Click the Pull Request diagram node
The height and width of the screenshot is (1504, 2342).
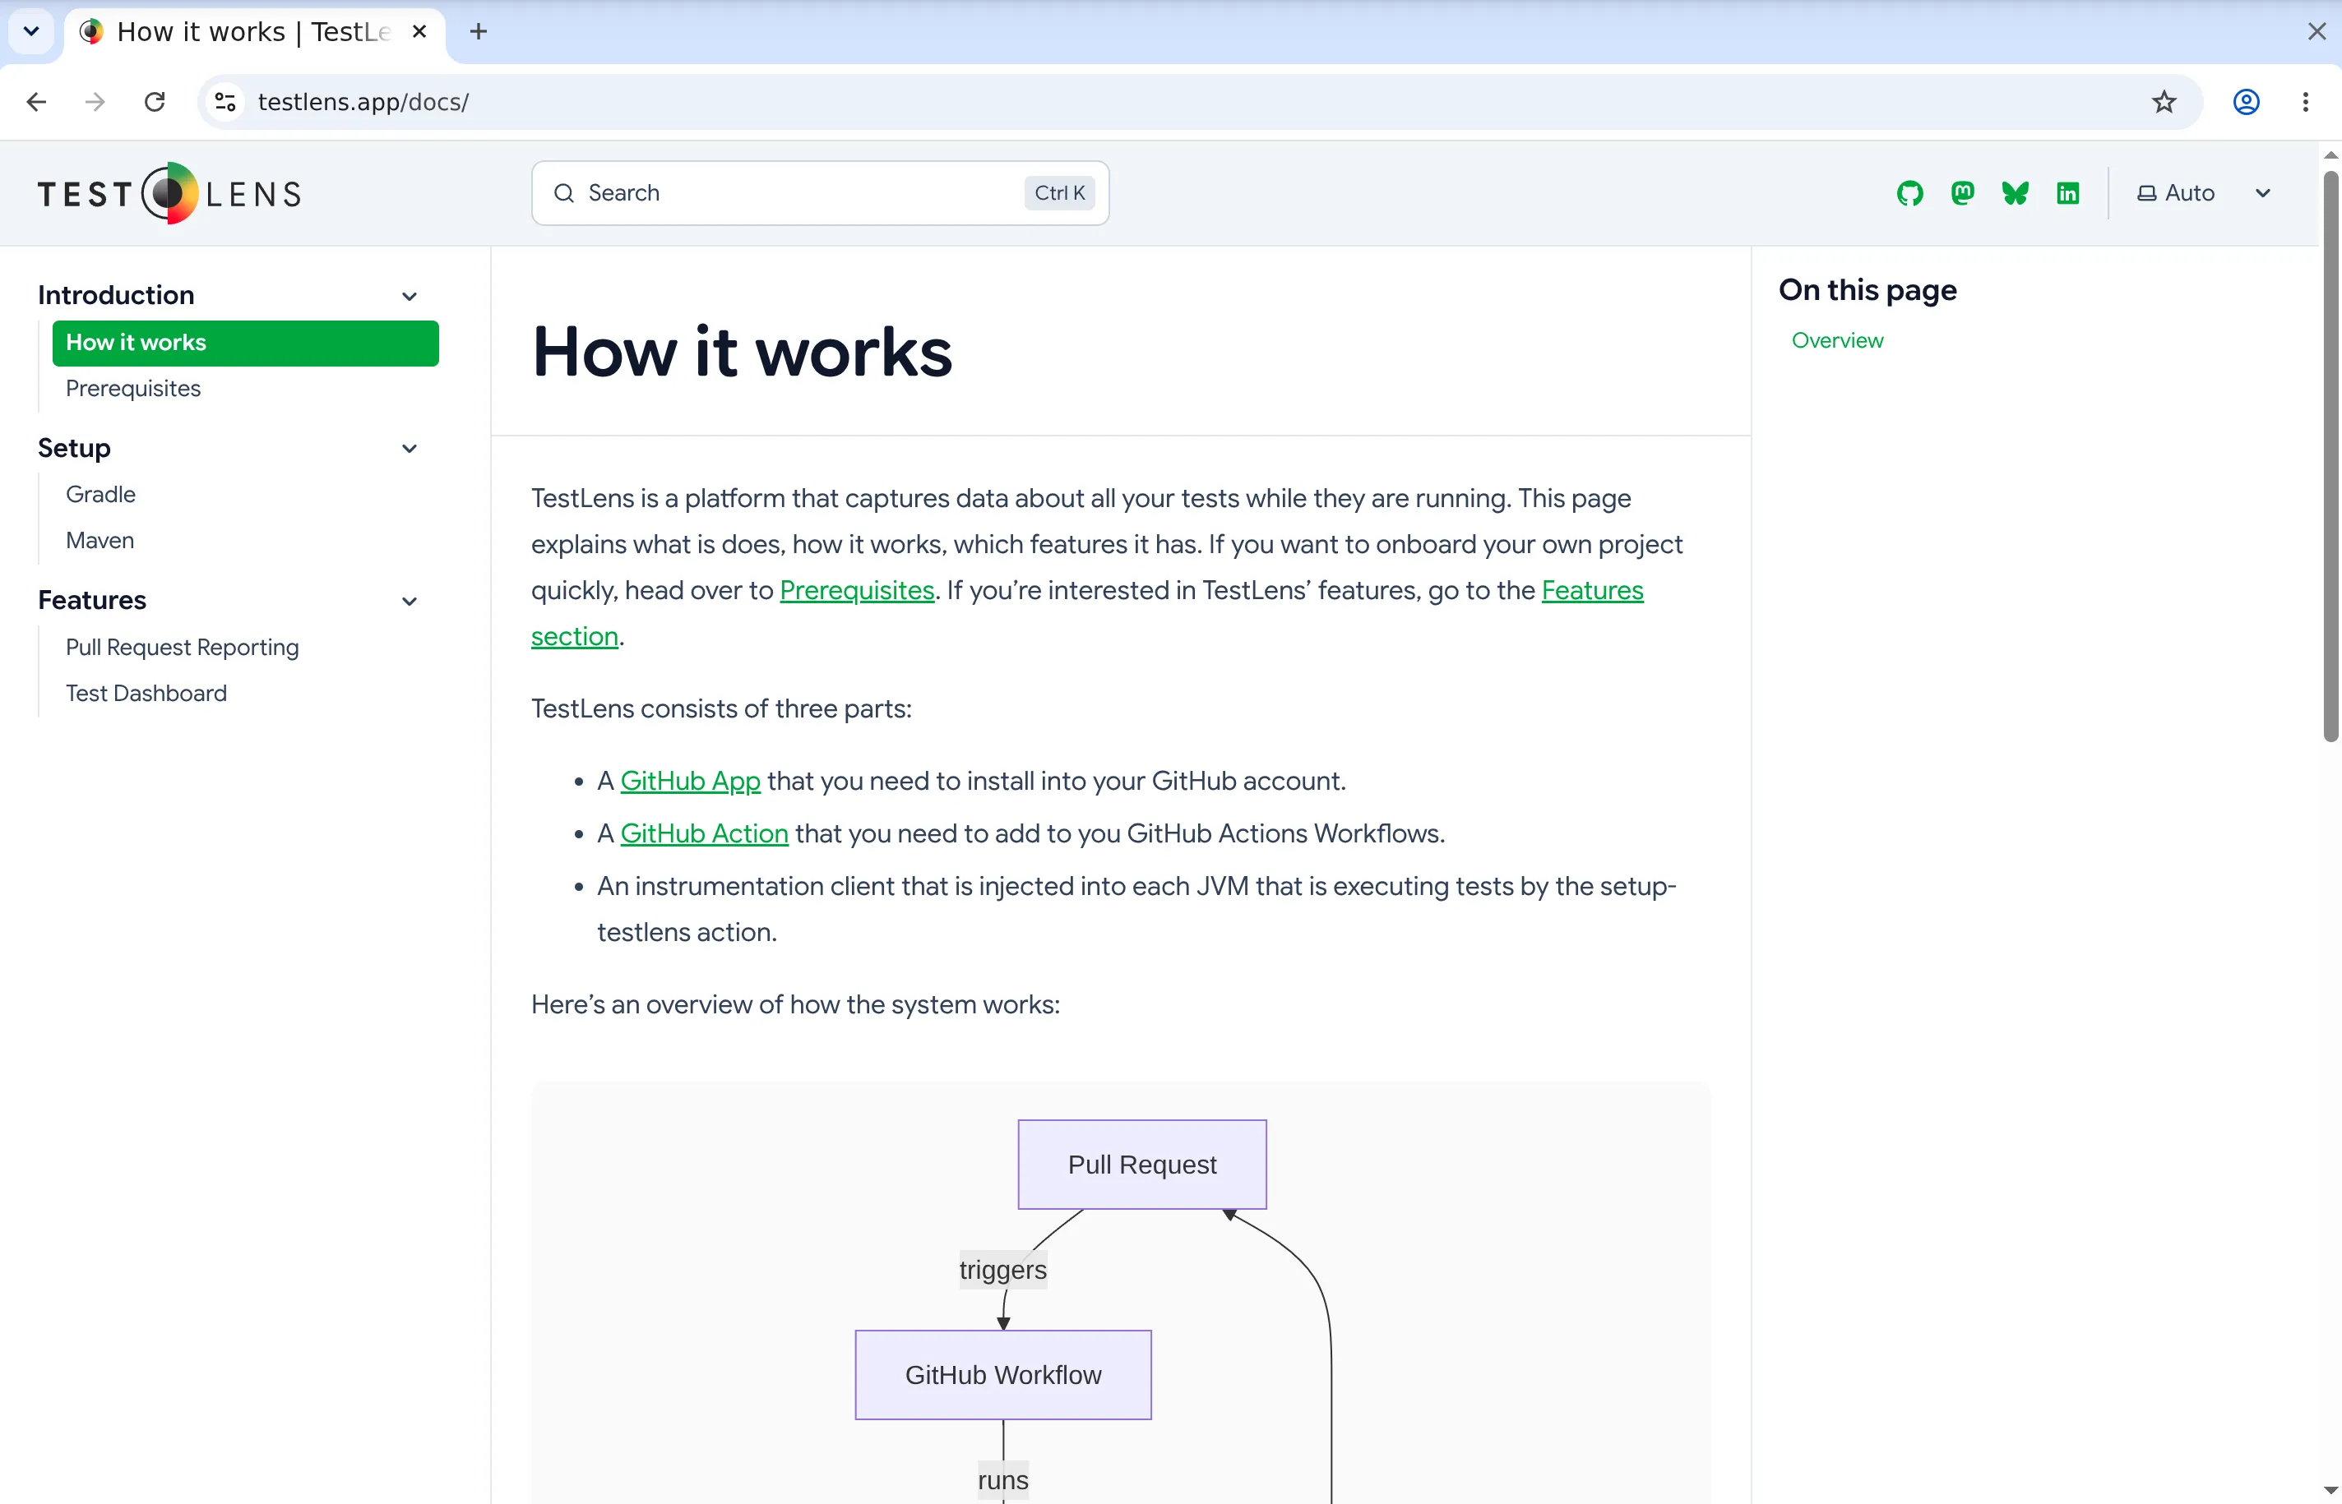[1142, 1164]
